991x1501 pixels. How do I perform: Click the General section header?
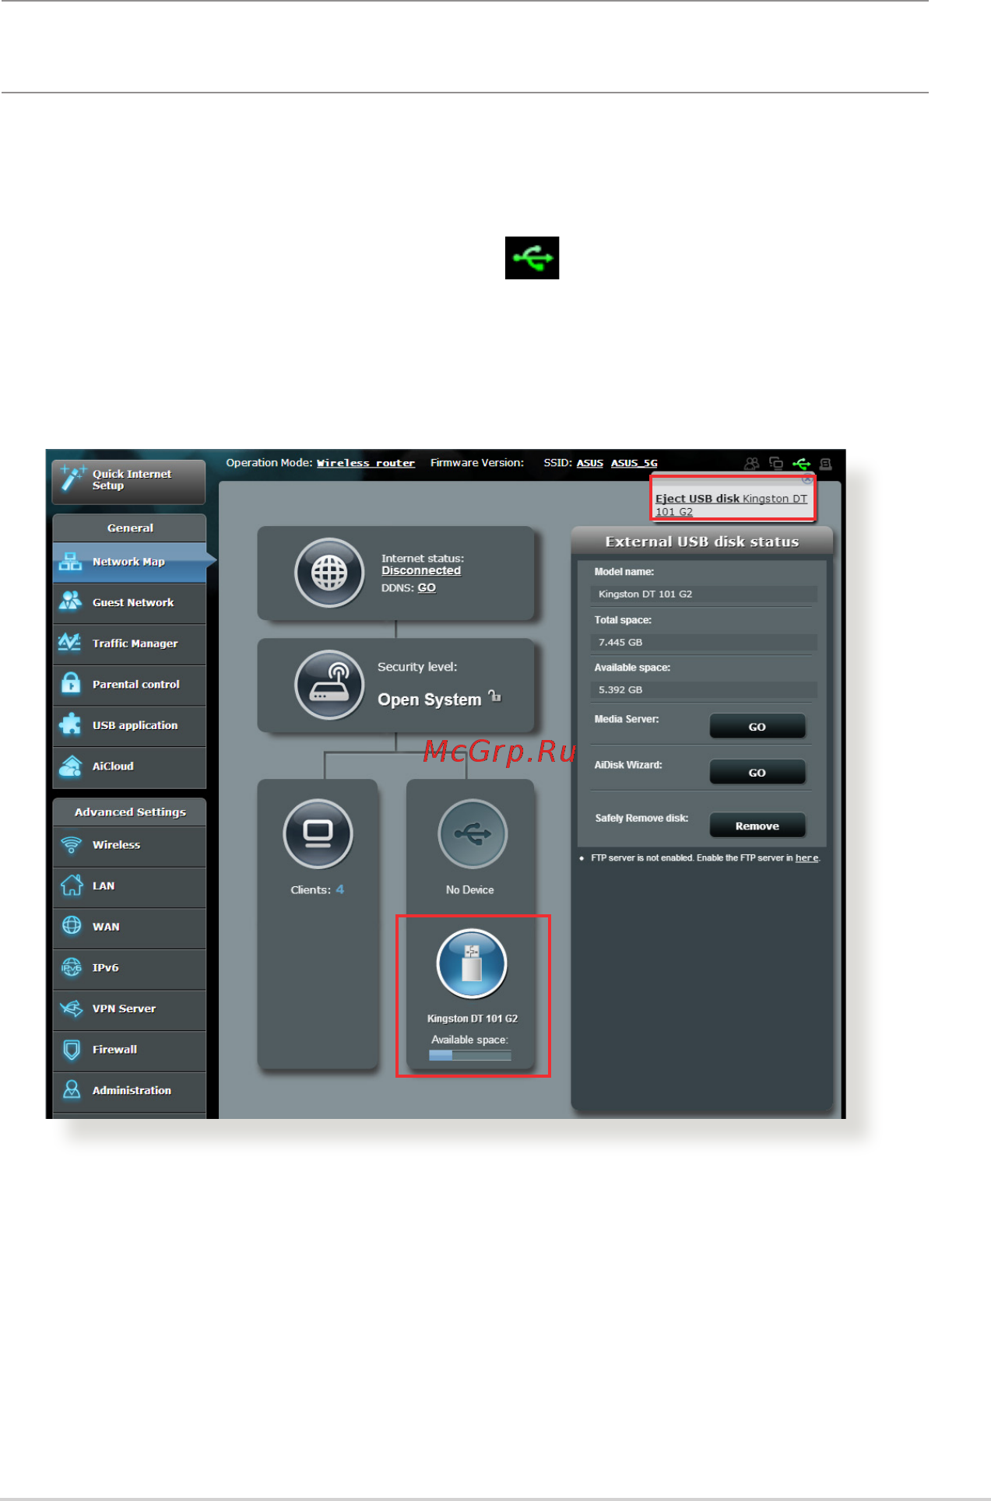pyautogui.click(x=129, y=528)
